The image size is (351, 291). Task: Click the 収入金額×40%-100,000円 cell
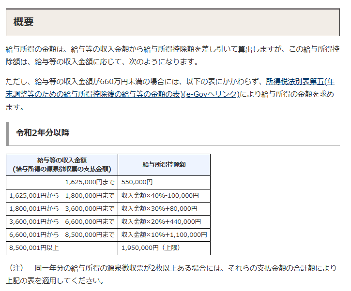coord(164,196)
